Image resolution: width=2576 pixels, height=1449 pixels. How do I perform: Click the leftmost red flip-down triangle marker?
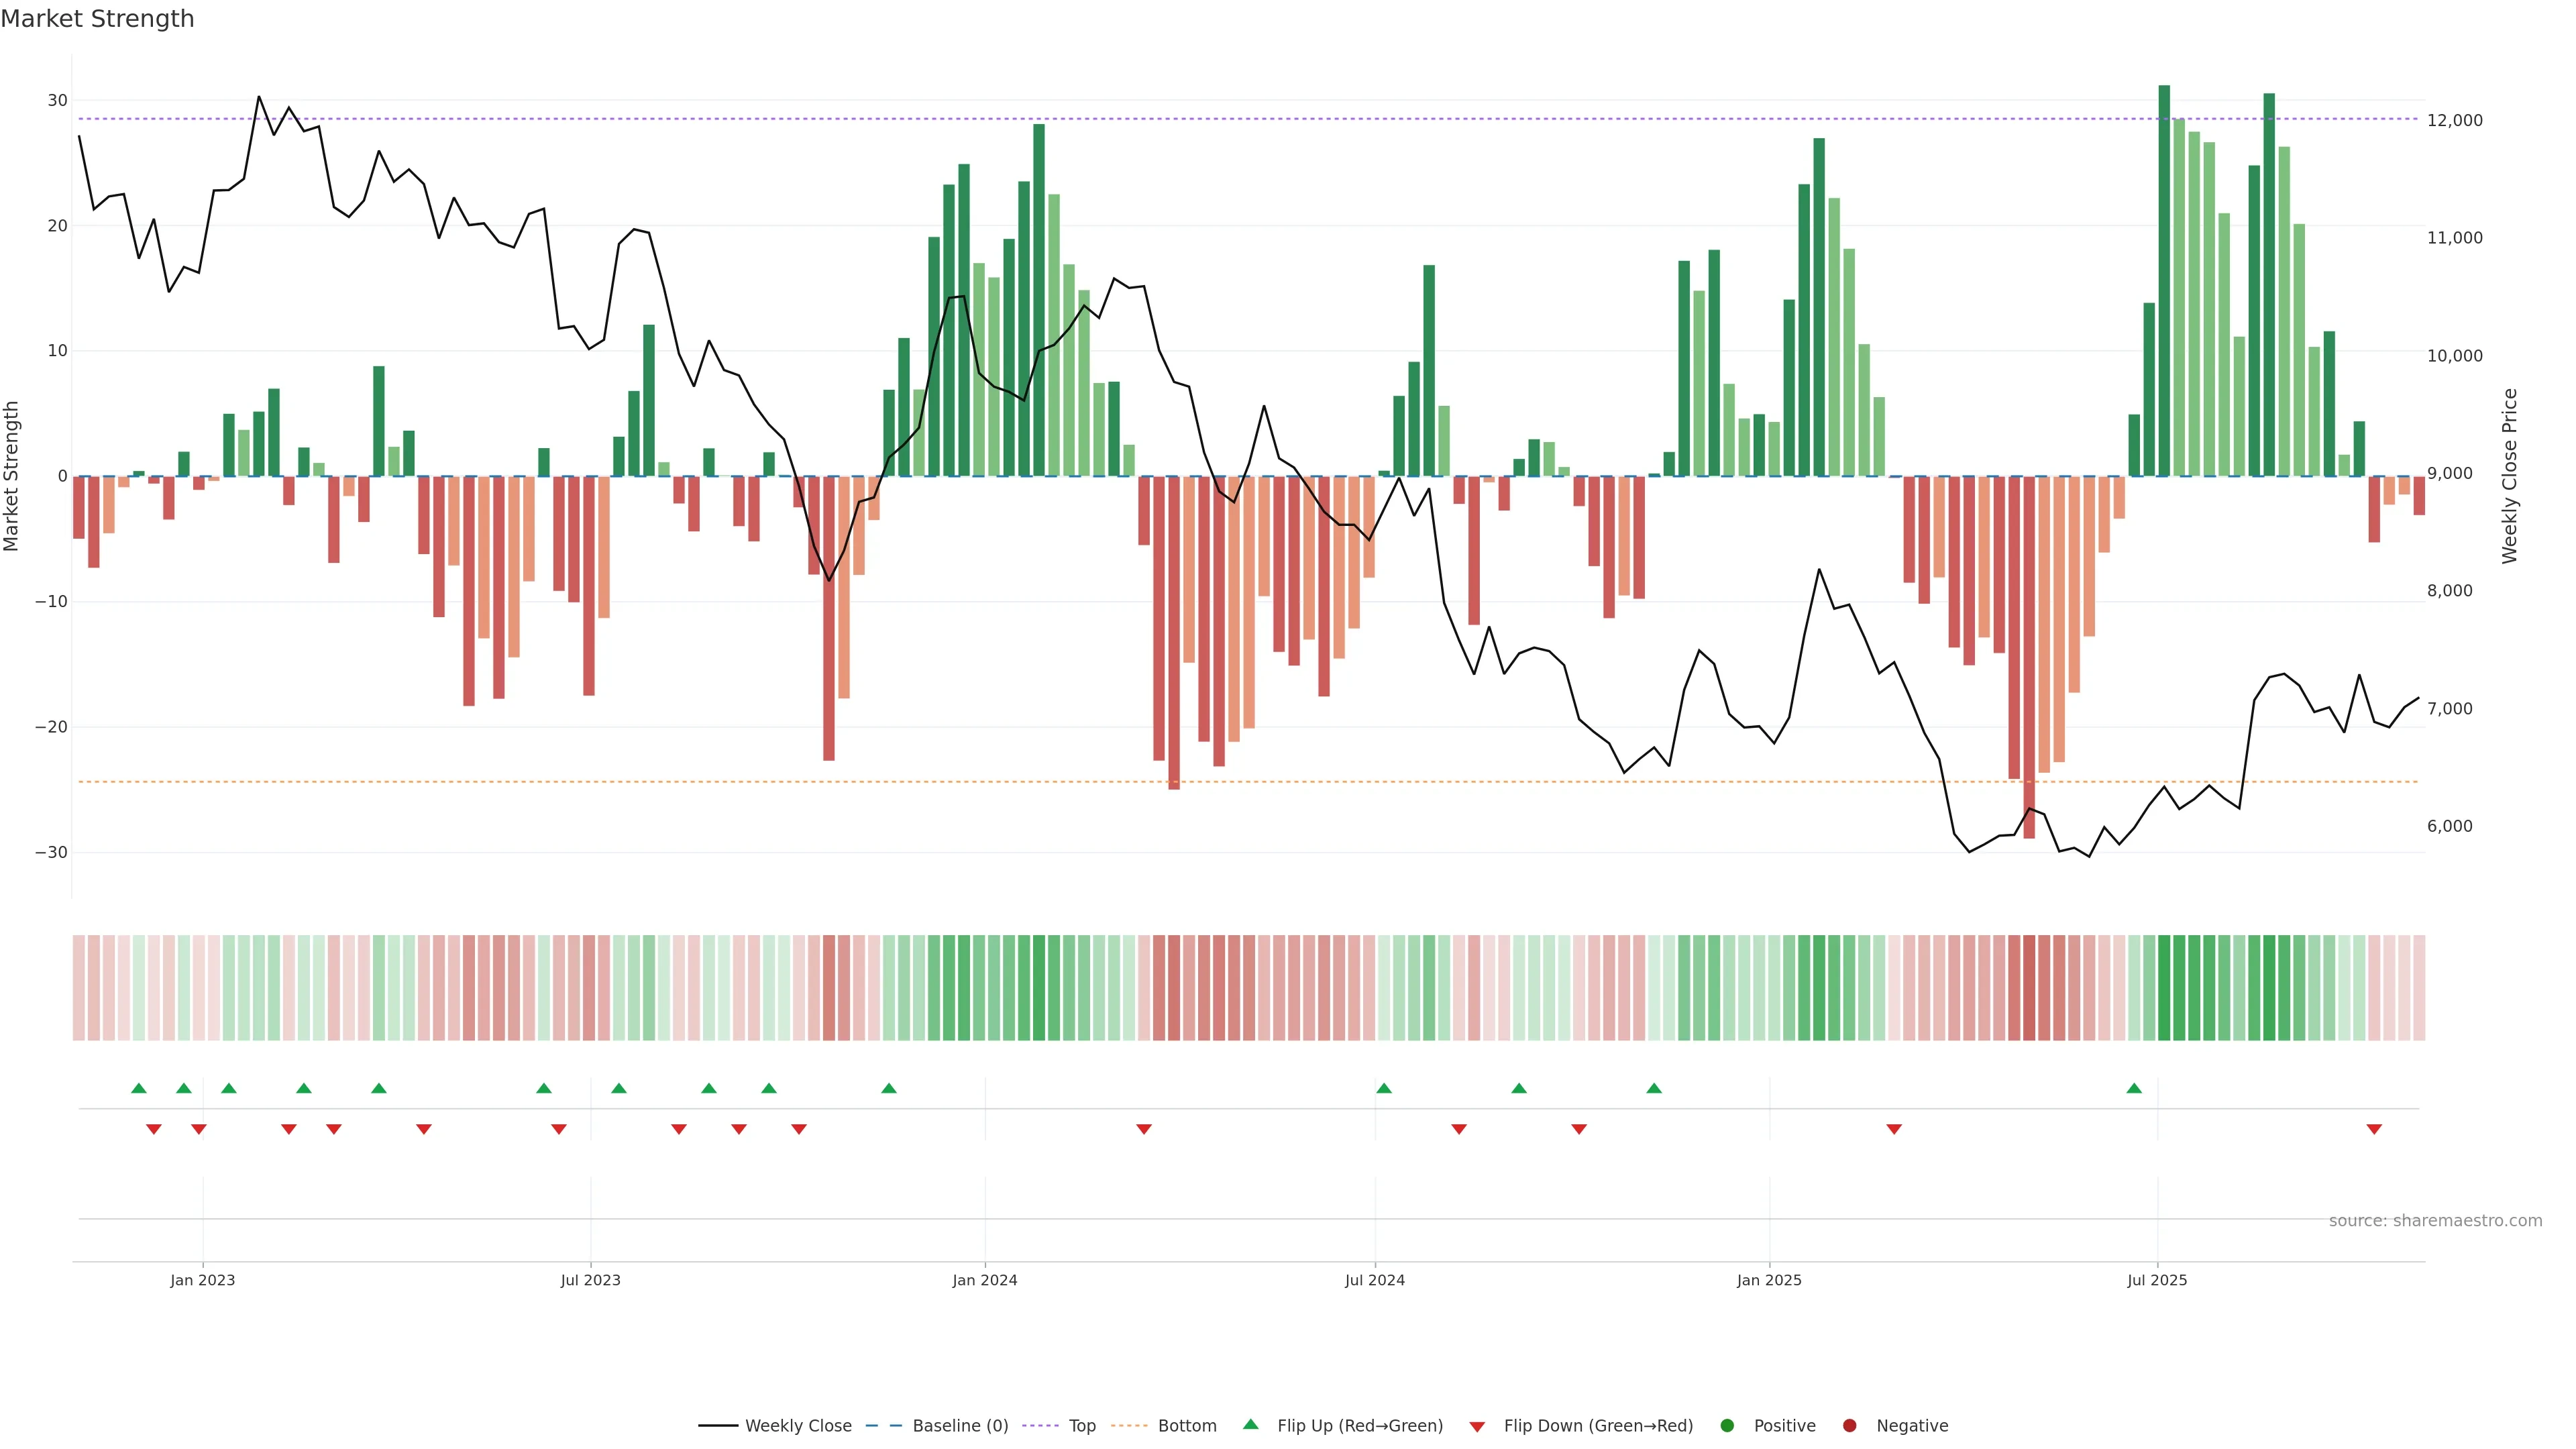click(x=154, y=1129)
